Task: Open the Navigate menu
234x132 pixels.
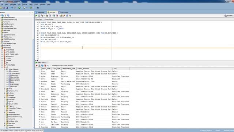Action: click(13, 4)
